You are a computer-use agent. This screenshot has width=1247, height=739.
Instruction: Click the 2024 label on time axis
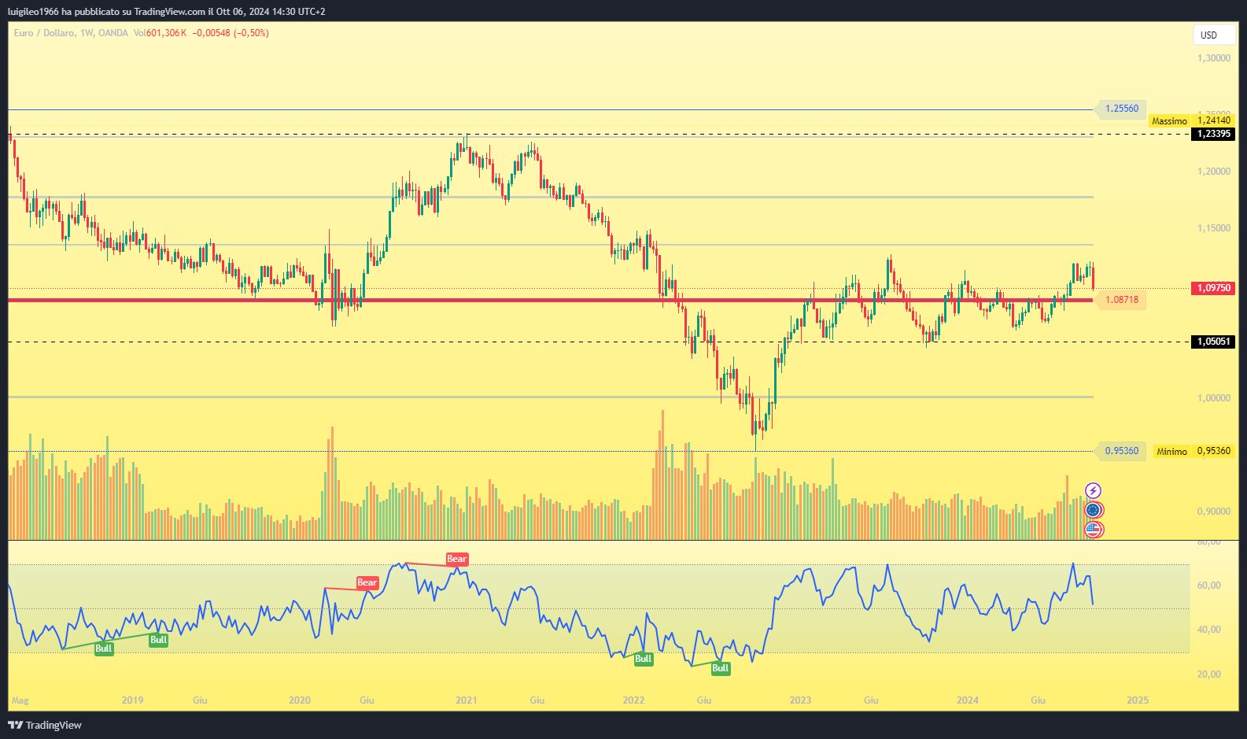click(968, 700)
